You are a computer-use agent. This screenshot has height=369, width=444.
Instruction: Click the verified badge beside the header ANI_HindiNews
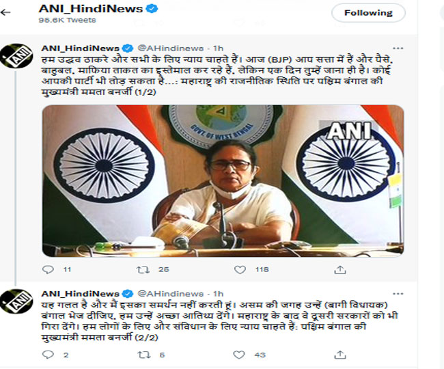pos(152,9)
